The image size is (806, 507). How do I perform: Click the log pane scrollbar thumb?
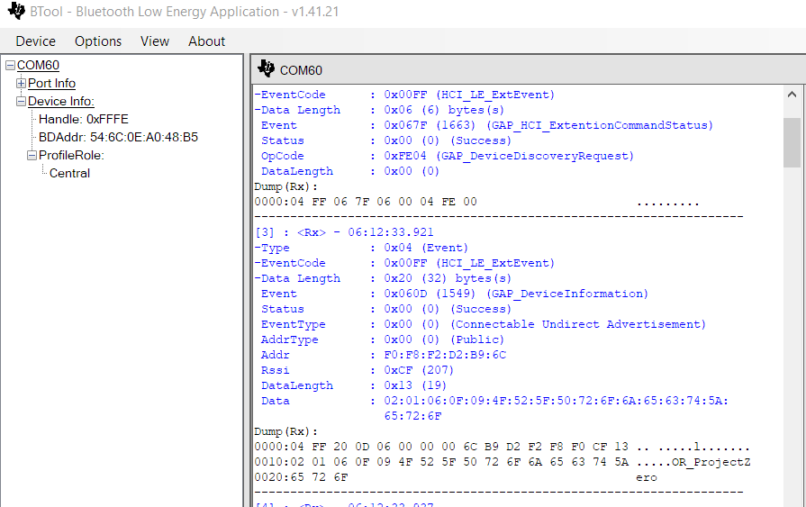(792, 142)
